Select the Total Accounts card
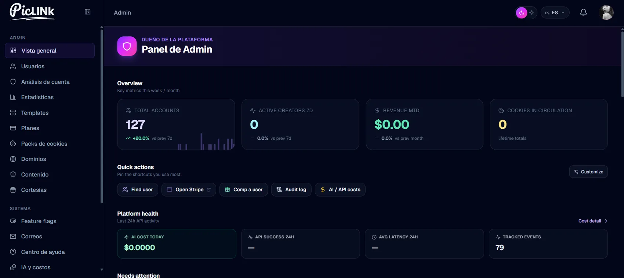The image size is (624, 278). point(176,124)
